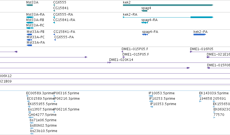This screenshot has width=230, height=135.
Task: Select the kek2-PA protein bar
Action: tap(200, 34)
